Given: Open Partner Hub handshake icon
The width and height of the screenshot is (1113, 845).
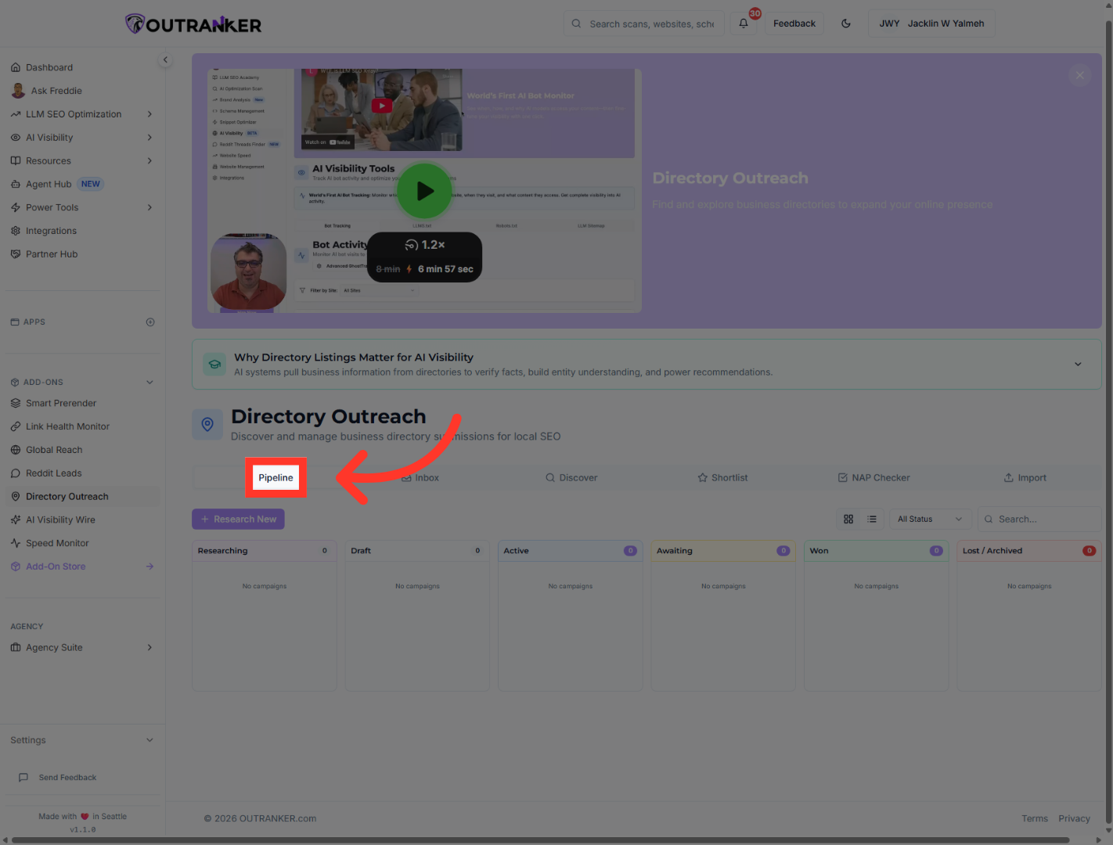Looking at the screenshot, I should pos(16,254).
